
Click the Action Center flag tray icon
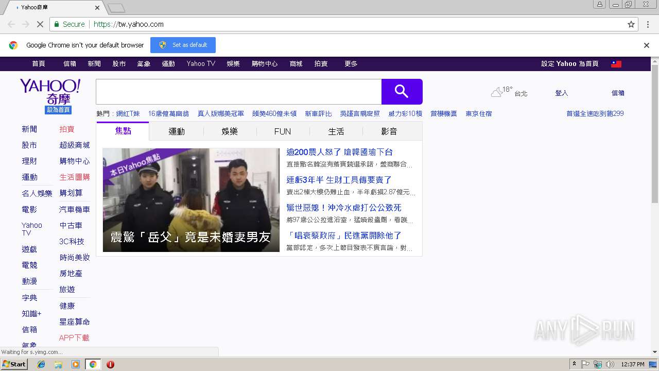coord(585,364)
